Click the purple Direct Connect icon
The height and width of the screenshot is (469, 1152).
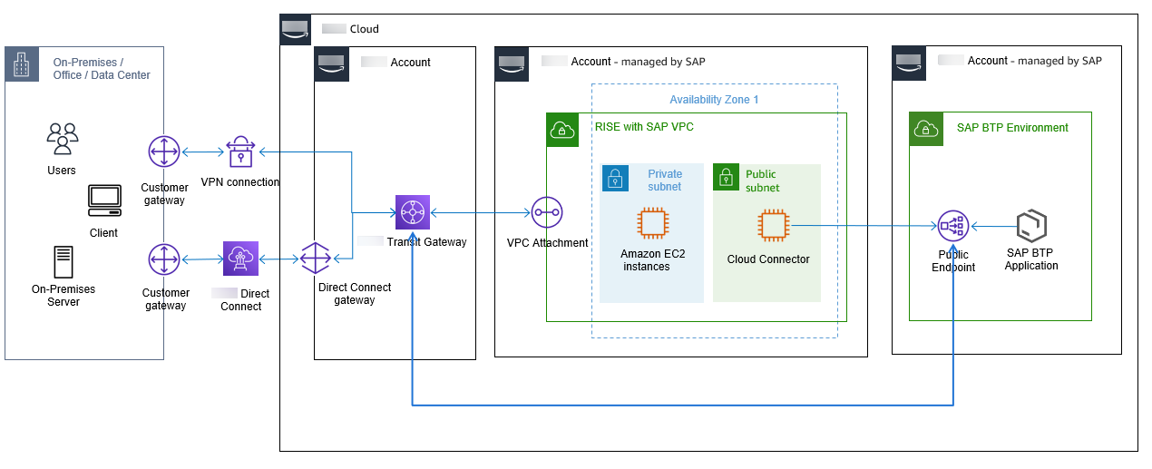pos(240,259)
